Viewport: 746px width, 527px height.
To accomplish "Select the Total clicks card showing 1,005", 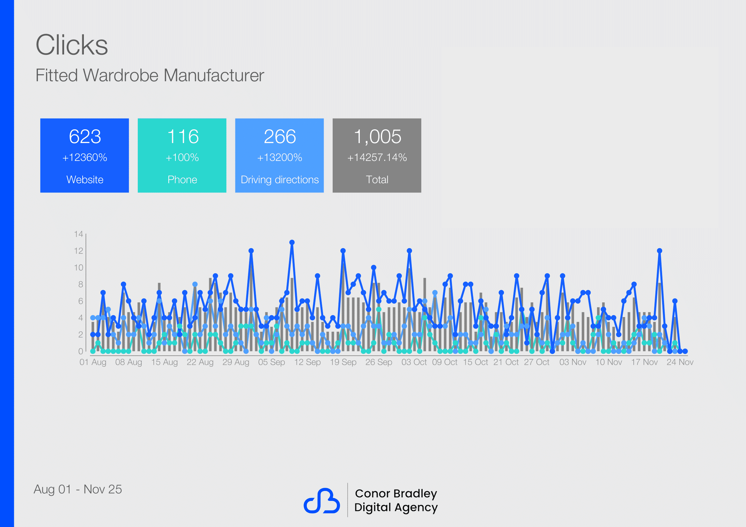I will pos(377,155).
